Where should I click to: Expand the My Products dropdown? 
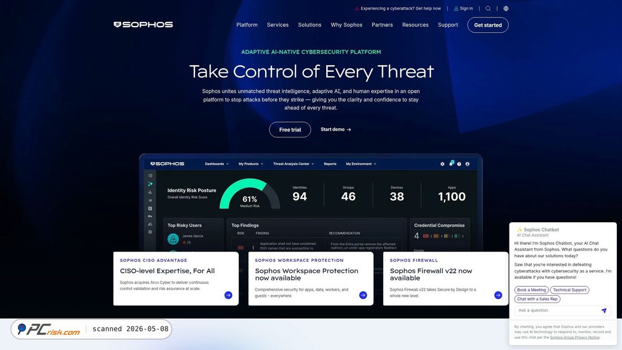[250, 164]
